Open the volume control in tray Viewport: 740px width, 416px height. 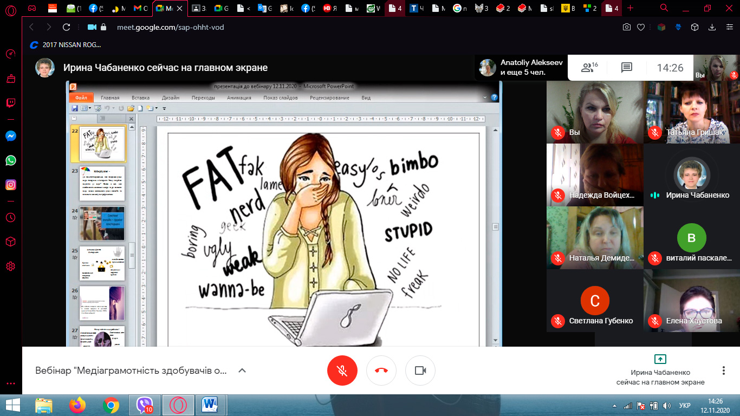667,405
